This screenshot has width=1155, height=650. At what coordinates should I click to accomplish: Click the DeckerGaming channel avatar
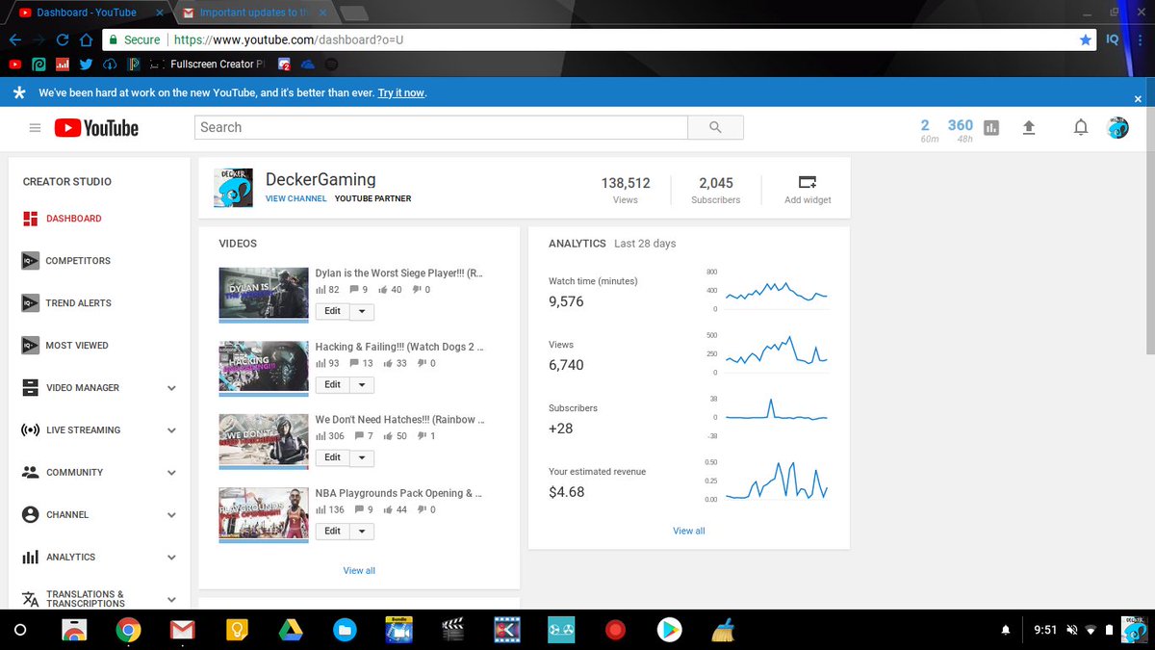tap(235, 188)
